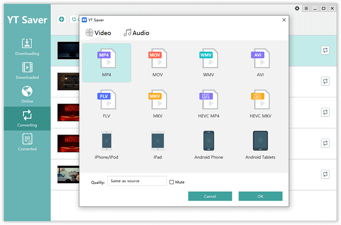The width and height of the screenshot is (341, 225).
Task: Click convert icon for the third video row
Action: pyautogui.click(x=325, y=112)
